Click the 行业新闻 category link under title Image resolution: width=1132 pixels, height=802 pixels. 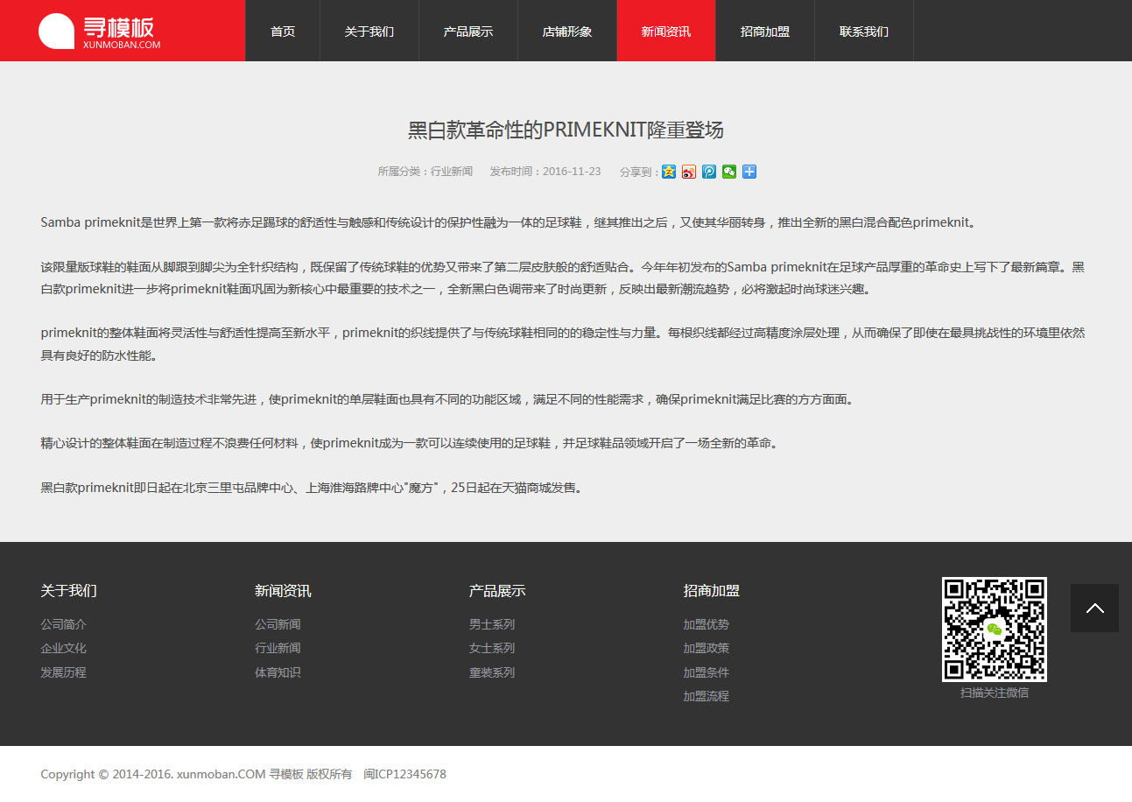(x=452, y=172)
